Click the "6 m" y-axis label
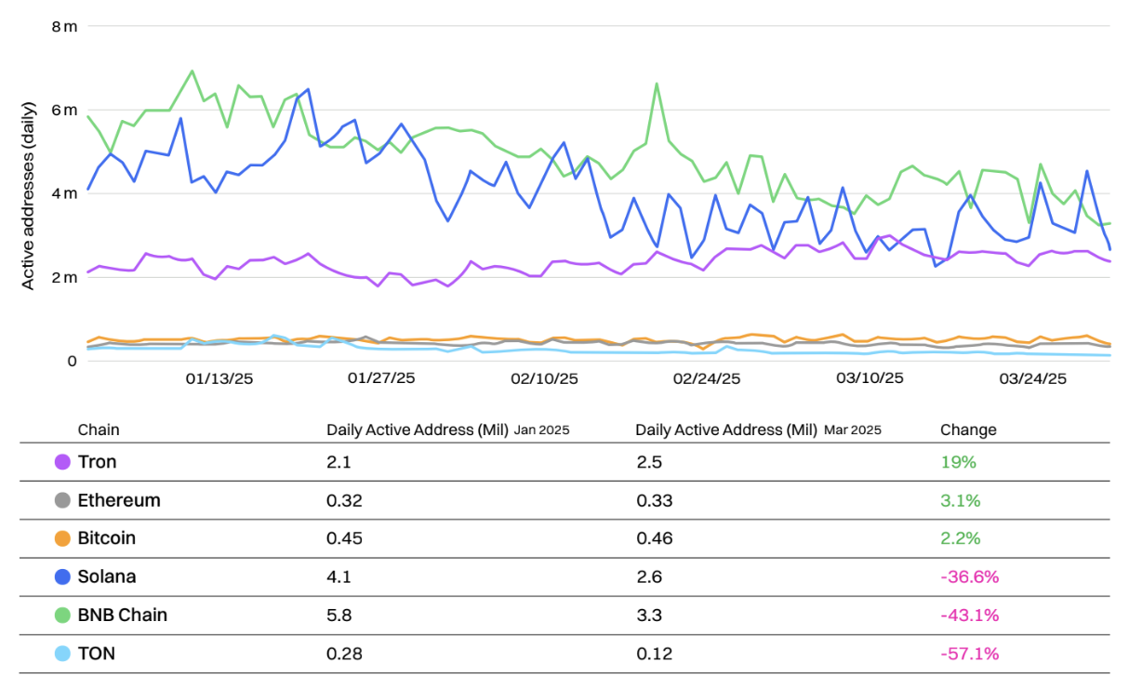The image size is (1129, 688). [x=64, y=110]
